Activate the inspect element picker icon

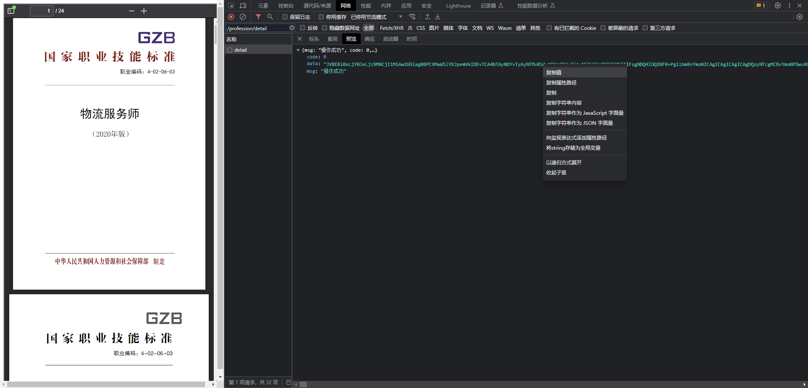[x=231, y=5]
